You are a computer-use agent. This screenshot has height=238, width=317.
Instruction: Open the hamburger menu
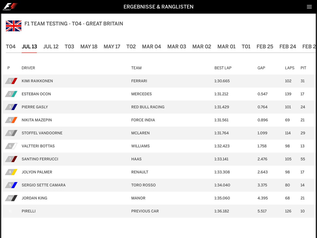point(309,7)
